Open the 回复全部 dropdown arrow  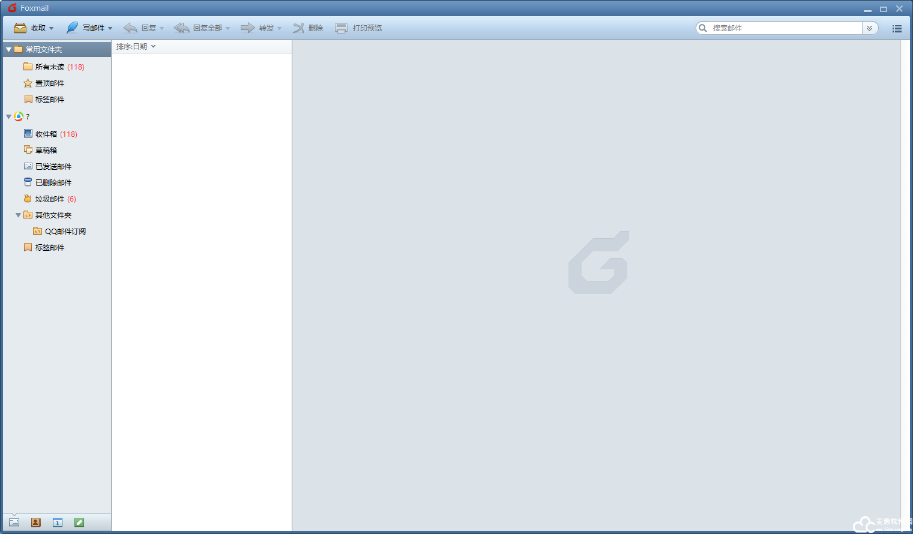228,28
